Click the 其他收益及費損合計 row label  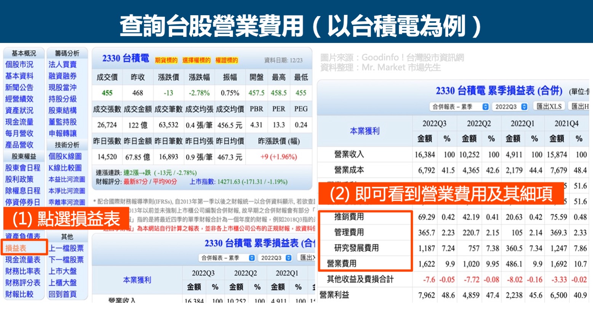click(x=360, y=279)
